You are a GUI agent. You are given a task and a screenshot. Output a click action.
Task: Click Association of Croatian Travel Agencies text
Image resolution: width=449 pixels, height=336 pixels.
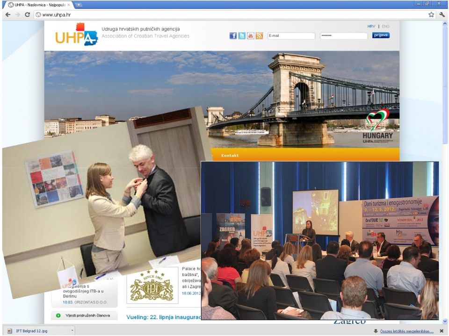[x=145, y=36]
